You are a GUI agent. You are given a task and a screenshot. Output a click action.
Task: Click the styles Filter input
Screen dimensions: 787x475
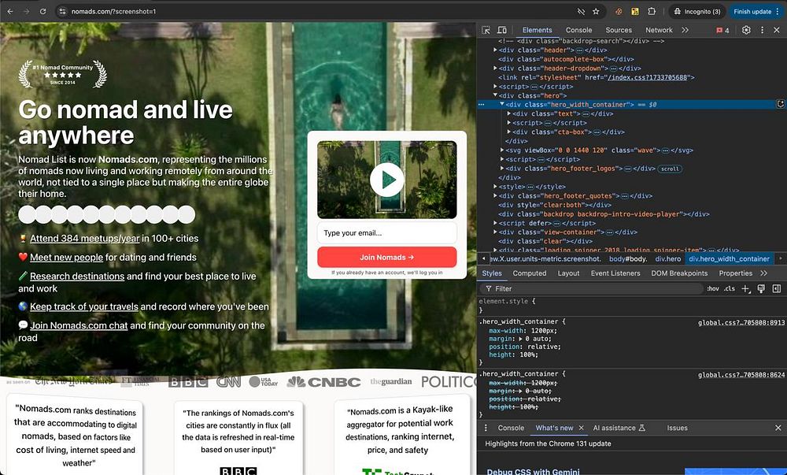(593, 289)
